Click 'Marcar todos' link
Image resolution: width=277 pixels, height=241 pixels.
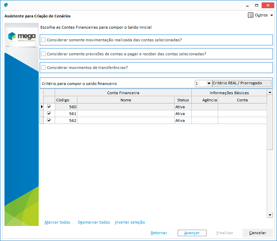click(57, 222)
